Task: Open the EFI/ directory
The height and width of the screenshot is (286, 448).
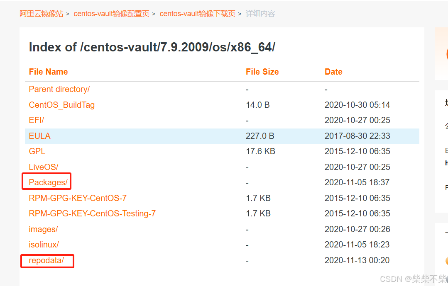Action: (x=36, y=120)
